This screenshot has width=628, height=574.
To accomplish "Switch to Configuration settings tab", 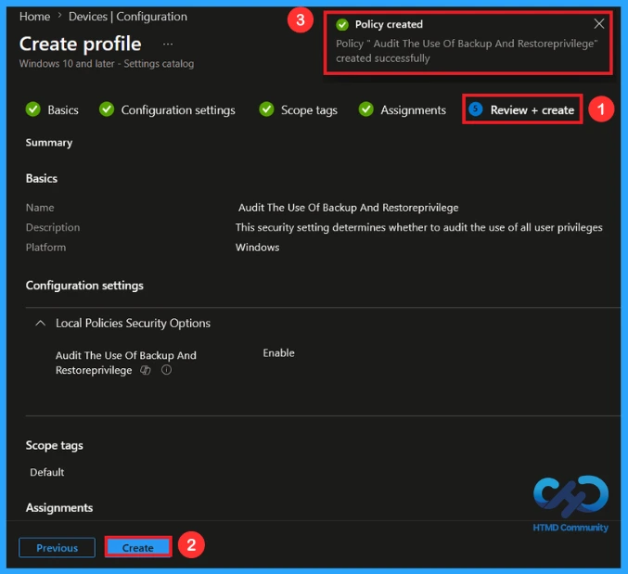I will click(x=178, y=110).
